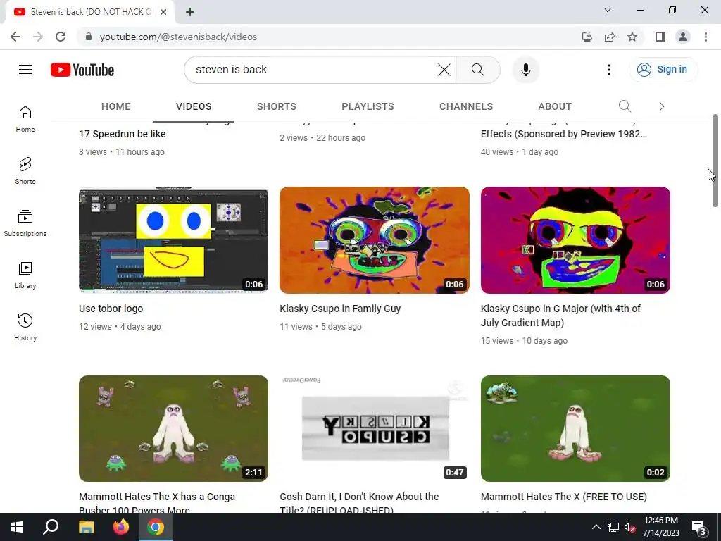Play the 0:47 mirrored Klasky Csupo thumbnail
Screen dimensions: 721x541
coord(375,428)
